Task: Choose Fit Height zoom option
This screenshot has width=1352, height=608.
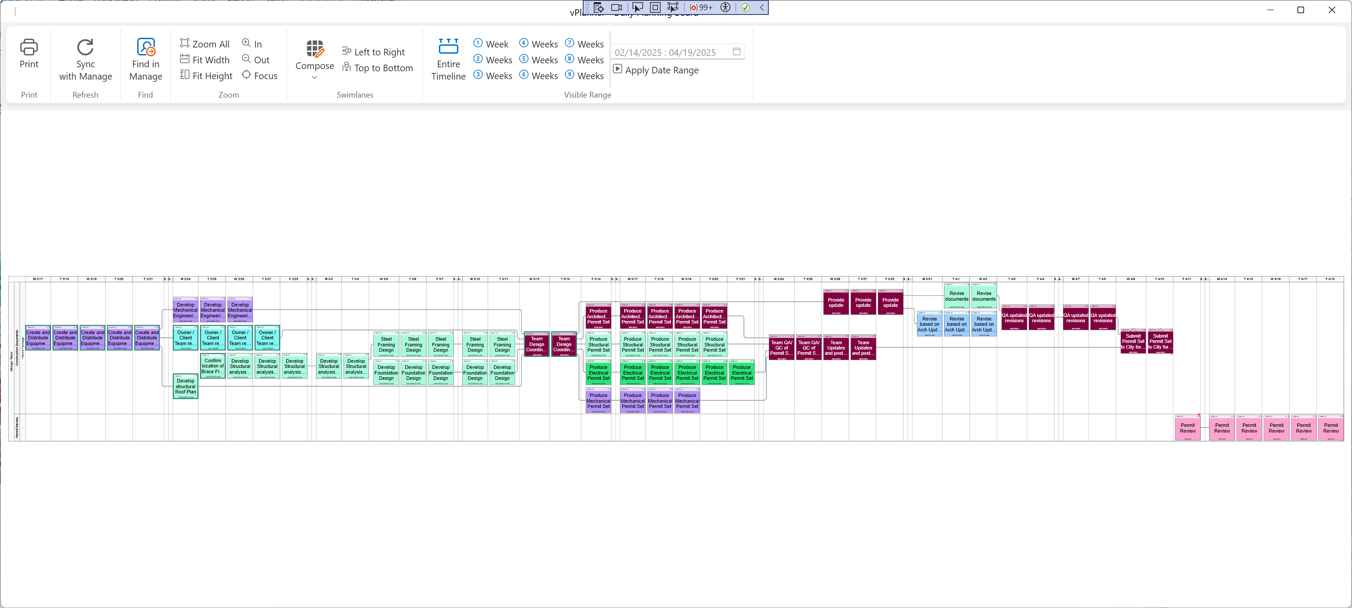Action: click(206, 76)
